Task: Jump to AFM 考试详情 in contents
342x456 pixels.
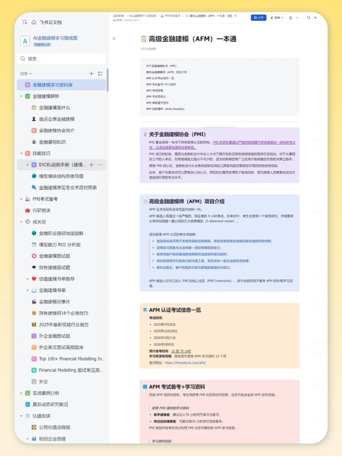Action: (x=155, y=91)
